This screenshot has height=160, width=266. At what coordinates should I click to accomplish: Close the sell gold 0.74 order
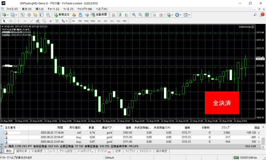pyautogui.click(x=259, y=133)
